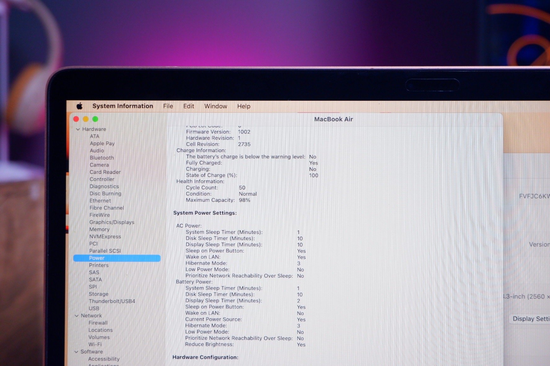Viewport: 550px width, 366px height.
Task: Select NVMExpress in the sidebar
Action: pos(105,236)
